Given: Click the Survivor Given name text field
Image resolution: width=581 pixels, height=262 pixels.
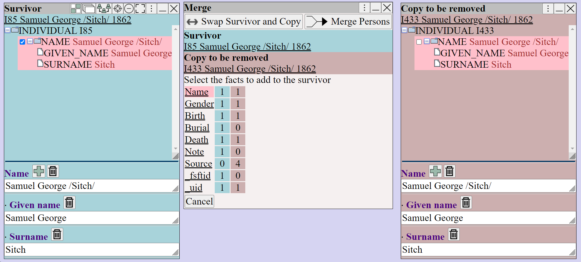Looking at the screenshot, I should click(x=92, y=218).
